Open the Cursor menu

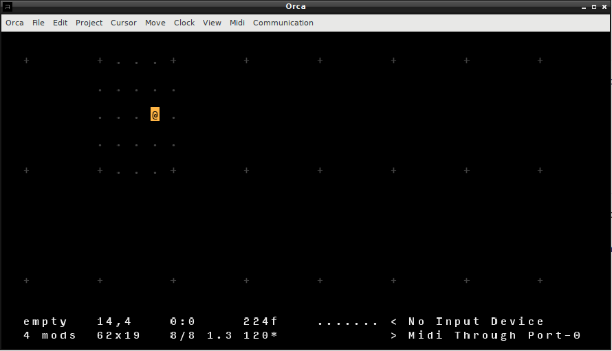pos(124,23)
